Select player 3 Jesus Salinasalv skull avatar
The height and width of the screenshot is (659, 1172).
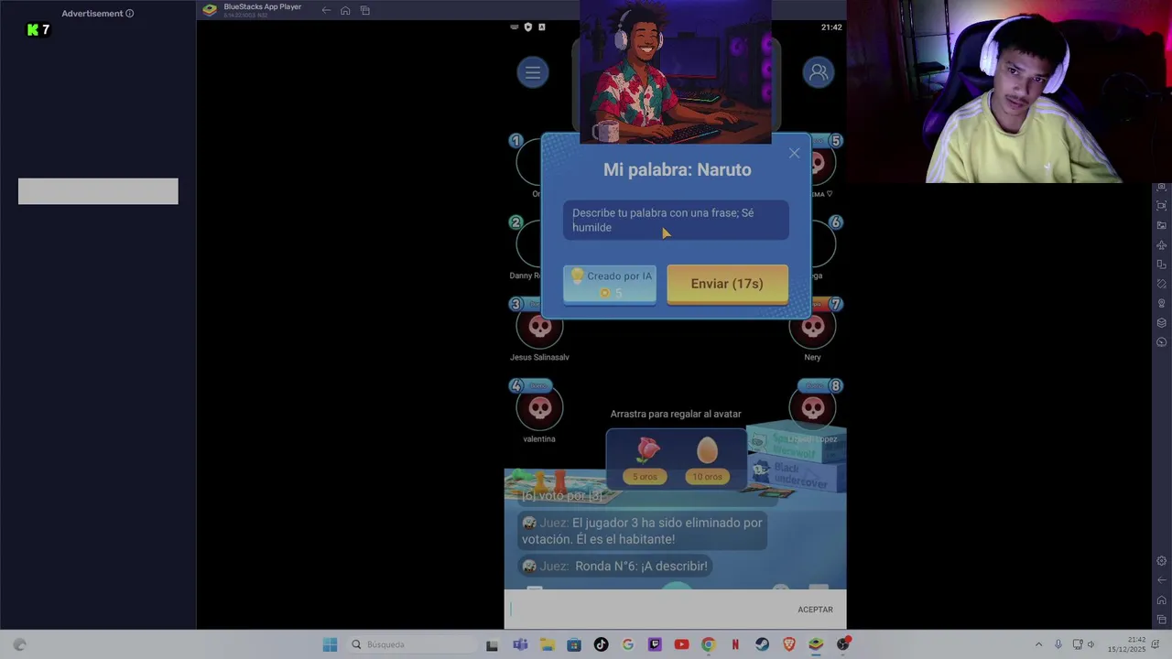point(539,327)
